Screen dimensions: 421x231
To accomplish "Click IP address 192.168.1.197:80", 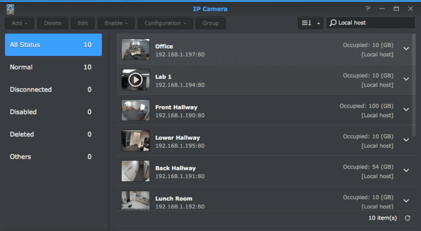I will point(180,54).
